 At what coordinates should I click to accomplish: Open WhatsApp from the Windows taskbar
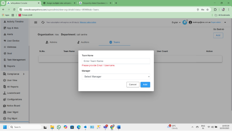pyautogui.click(x=59, y=127)
